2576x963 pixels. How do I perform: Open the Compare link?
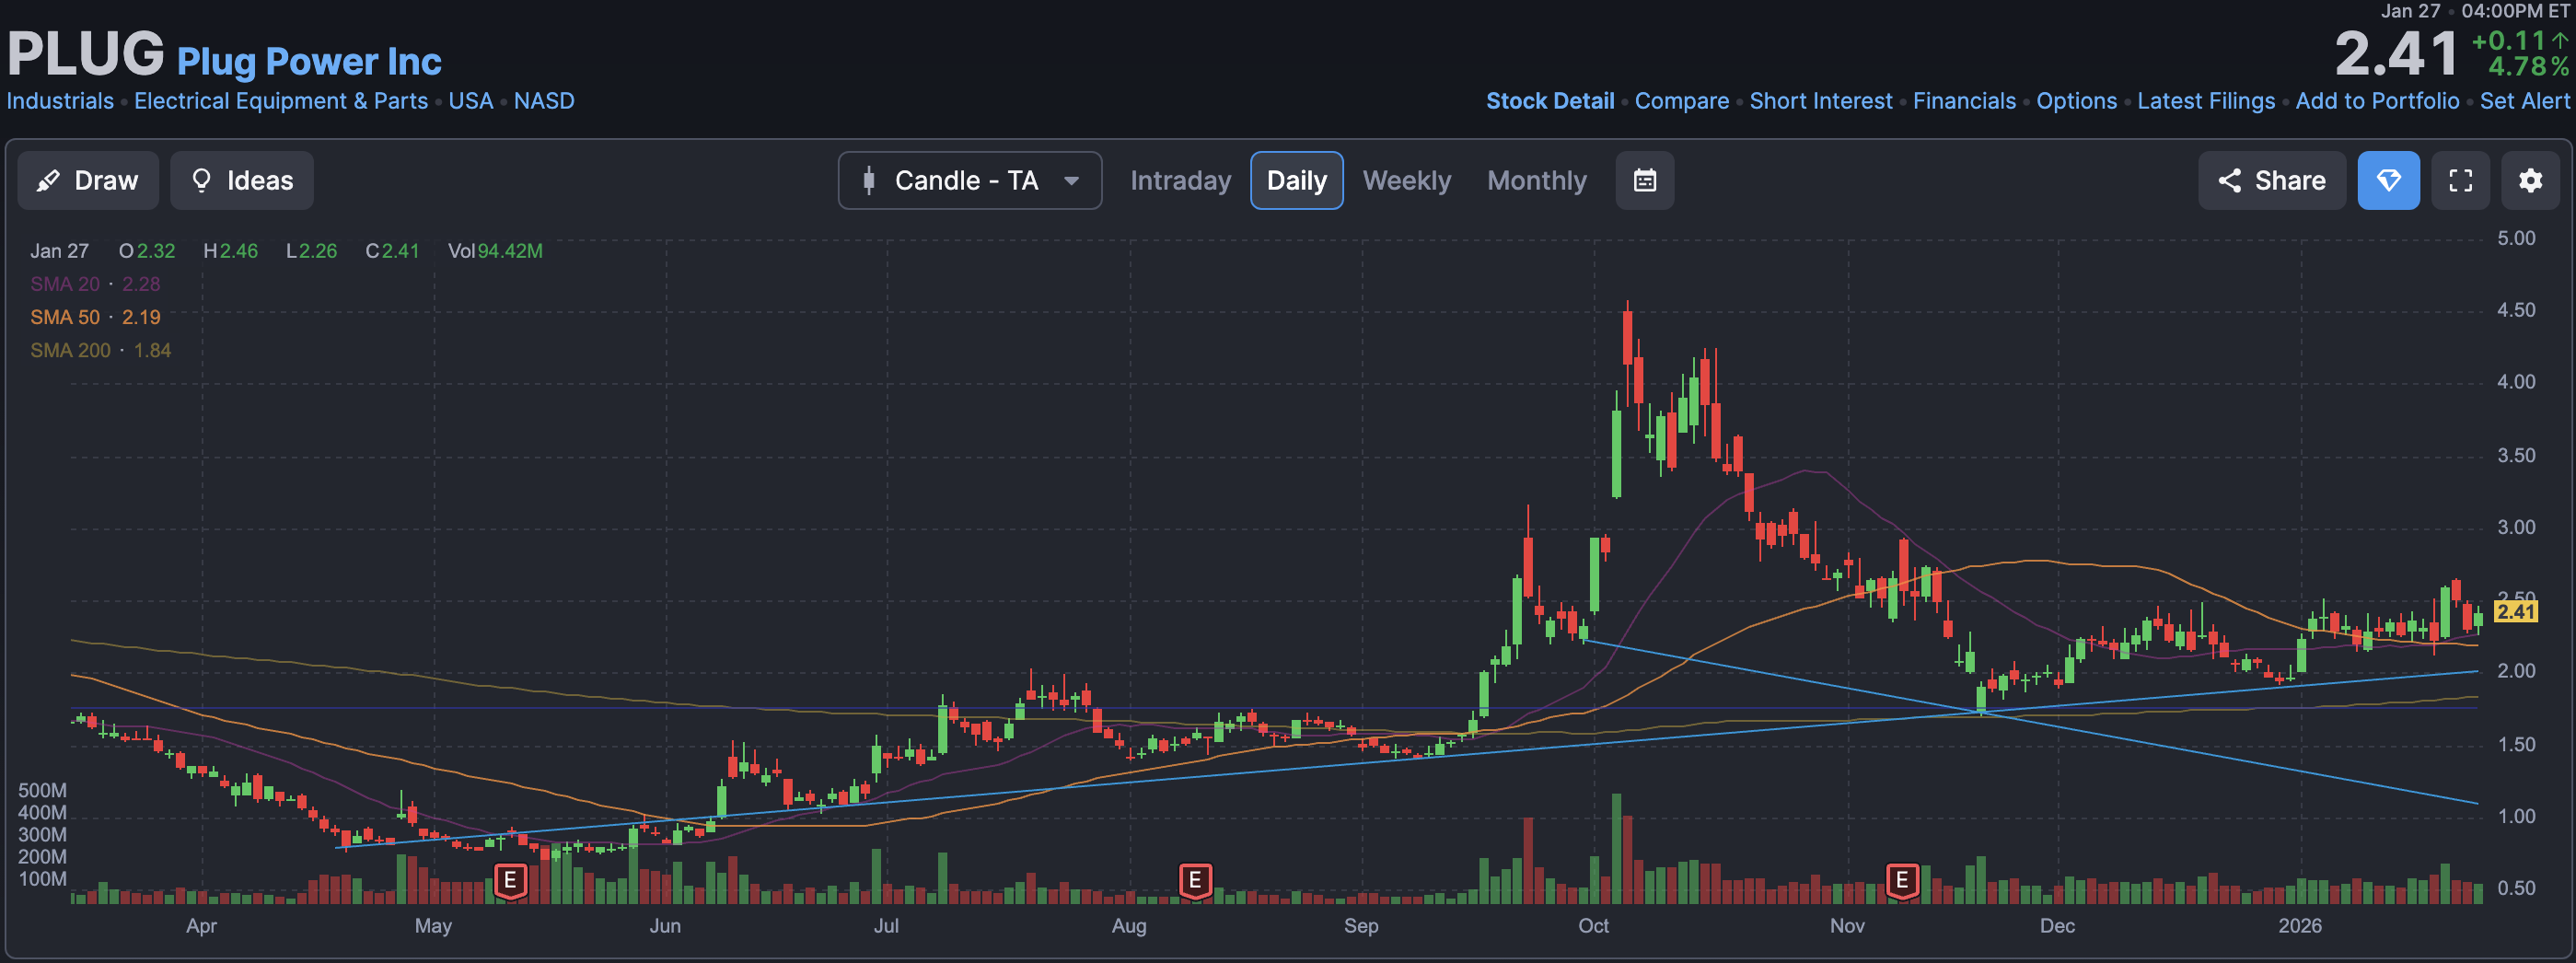(1681, 101)
